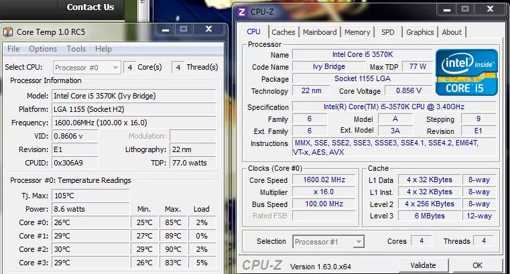Click the Multiplier value x 16.0
The image size is (510, 274).
pos(324,192)
